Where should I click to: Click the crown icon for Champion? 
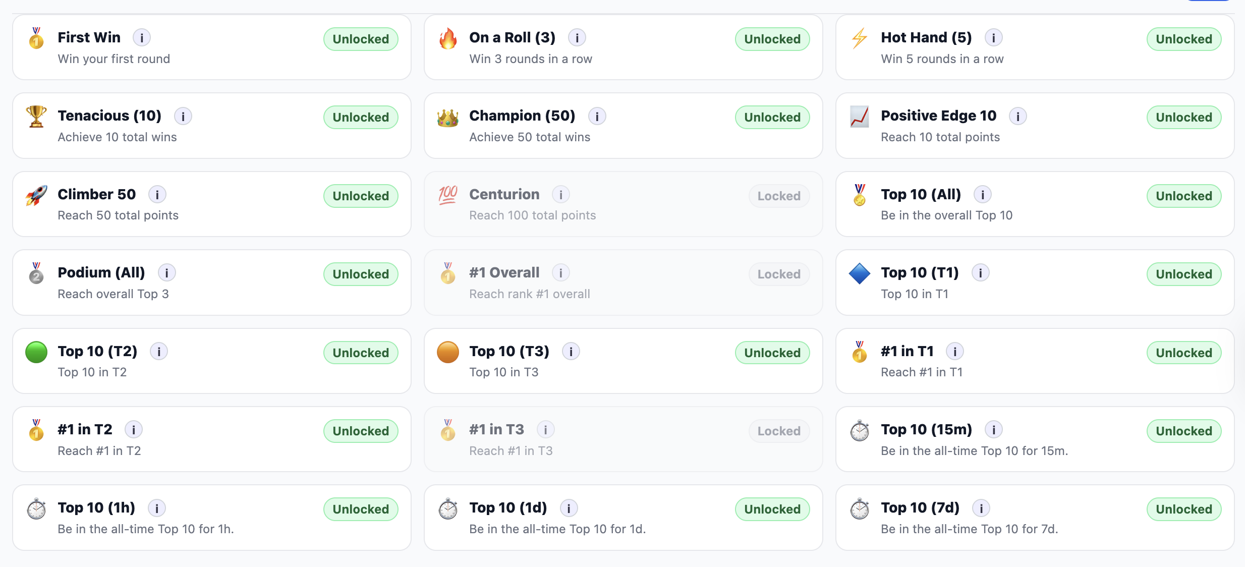coord(447,117)
